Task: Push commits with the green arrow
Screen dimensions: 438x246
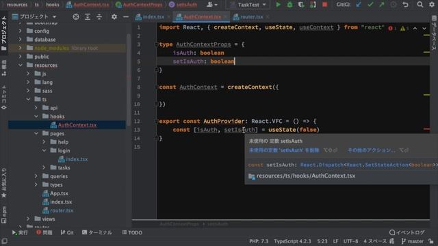Action: 382,5
